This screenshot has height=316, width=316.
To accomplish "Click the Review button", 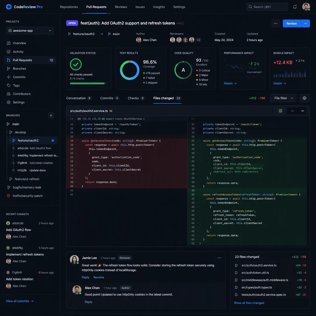I will [292, 23].
